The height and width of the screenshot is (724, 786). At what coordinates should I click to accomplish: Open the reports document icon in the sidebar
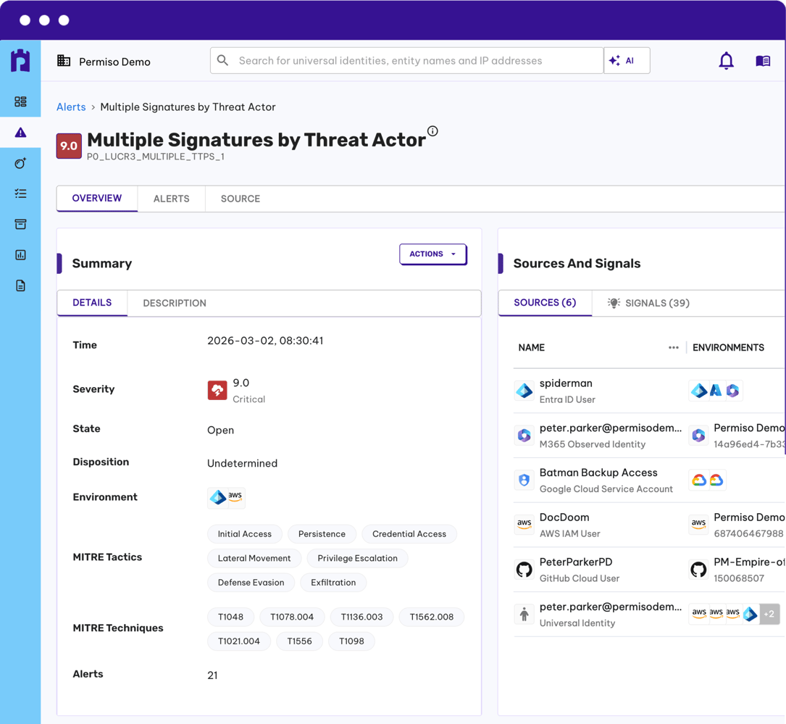coord(20,285)
